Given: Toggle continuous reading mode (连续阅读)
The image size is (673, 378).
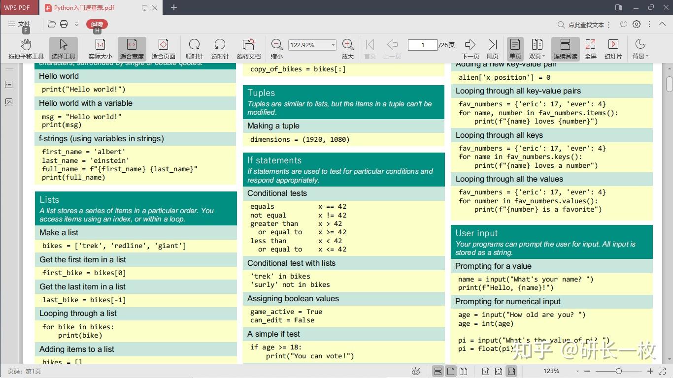Looking at the screenshot, I should tap(565, 49).
